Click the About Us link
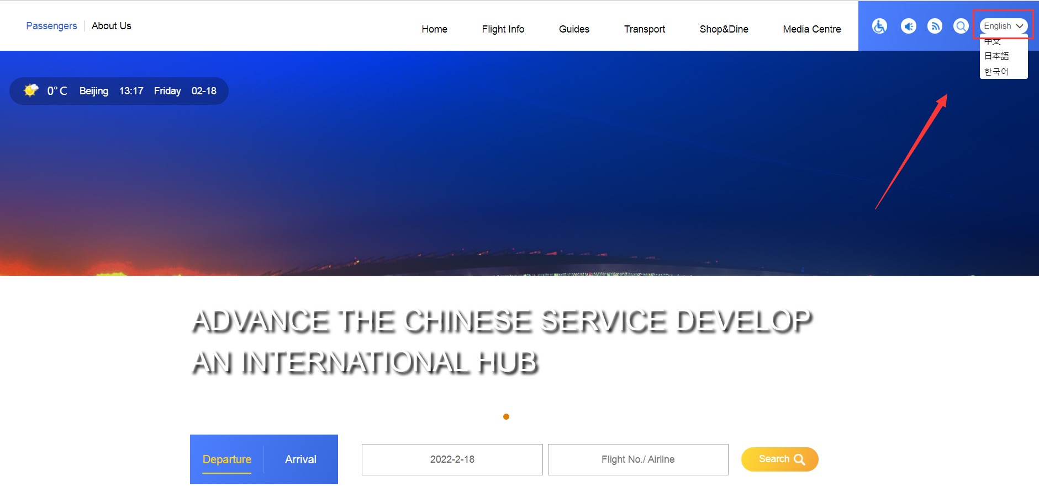This screenshot has height=498, width=1039. [111, 26]
